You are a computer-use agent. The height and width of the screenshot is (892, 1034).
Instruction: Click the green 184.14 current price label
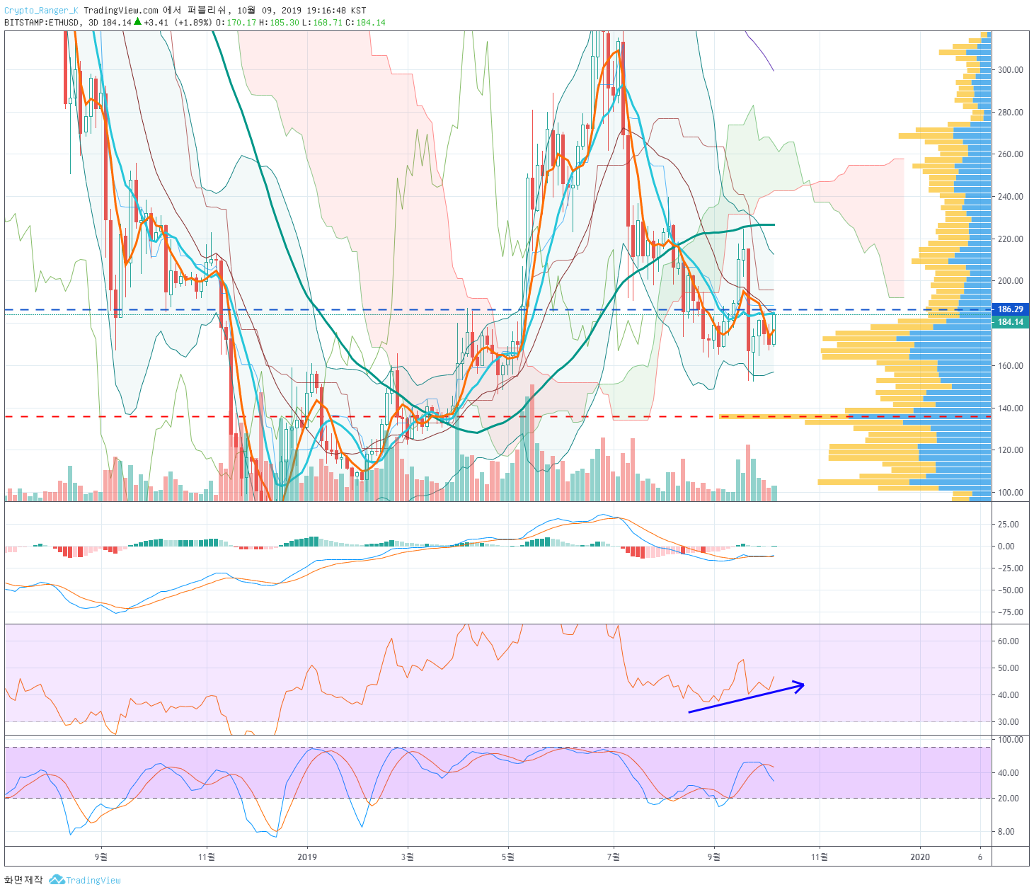click(x=1010, y=322)
